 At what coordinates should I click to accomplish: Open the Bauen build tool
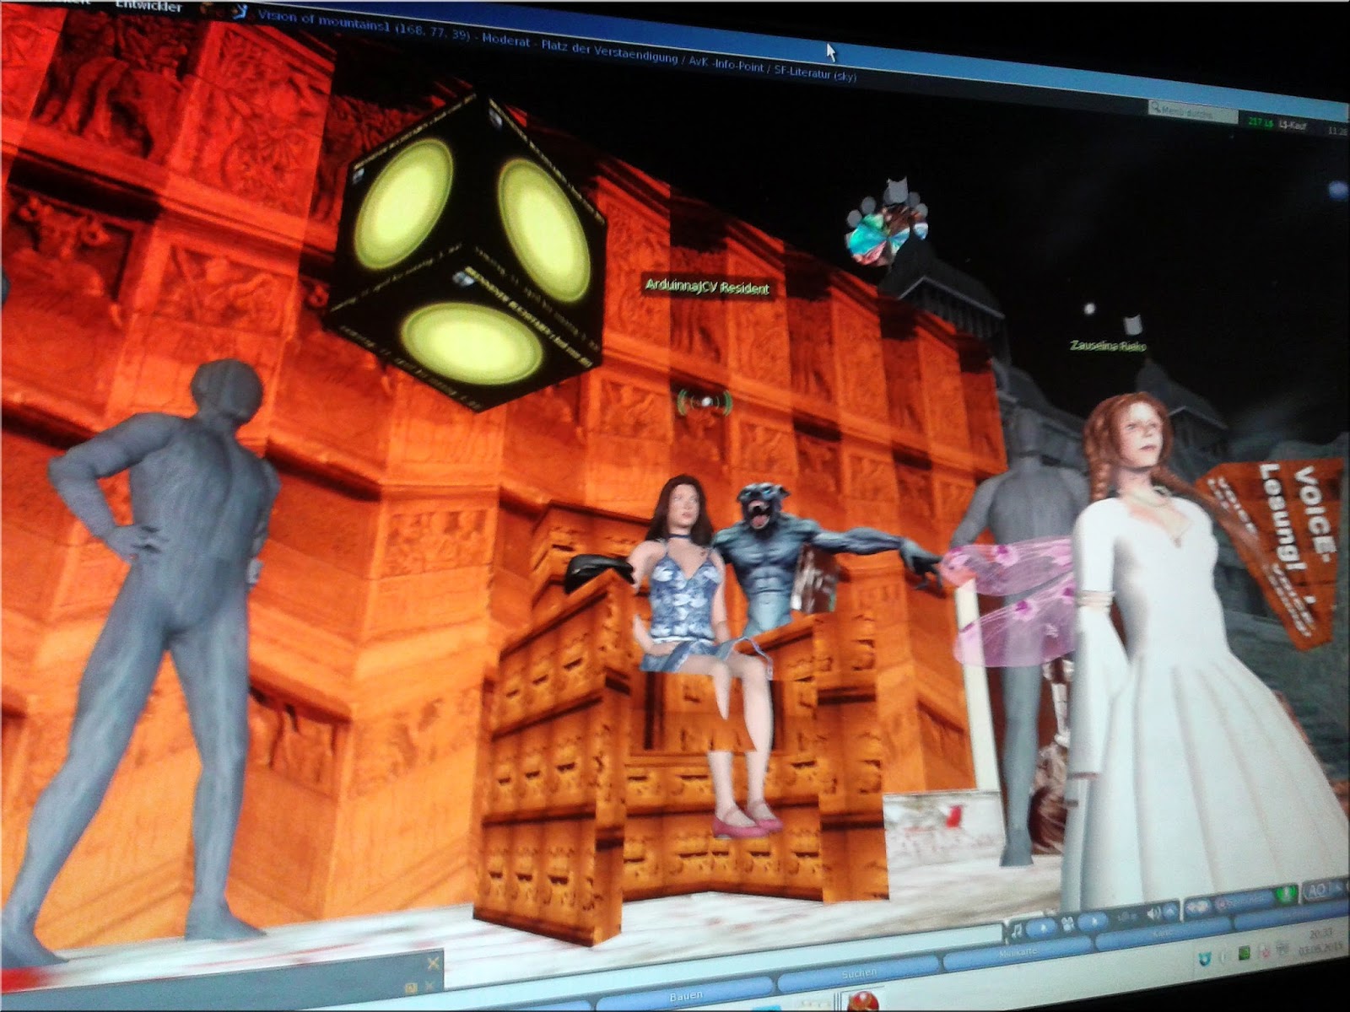tap(685, 995)
